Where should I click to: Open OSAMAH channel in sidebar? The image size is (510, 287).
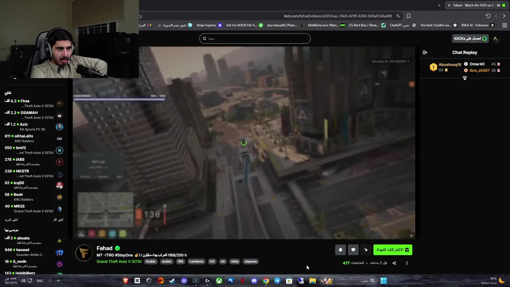pyautogui.click(x=34, y=115)
